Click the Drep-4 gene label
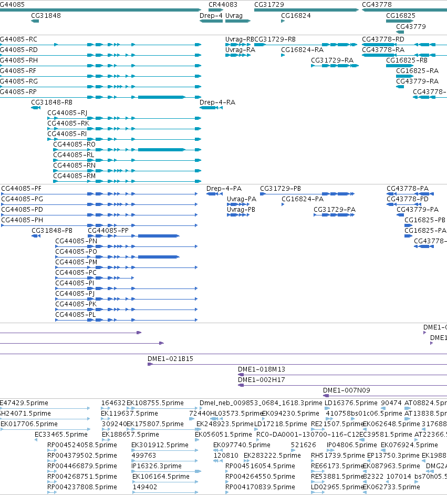Image resolution: width=447 pixels, height=495 pixels. point(211,15)
